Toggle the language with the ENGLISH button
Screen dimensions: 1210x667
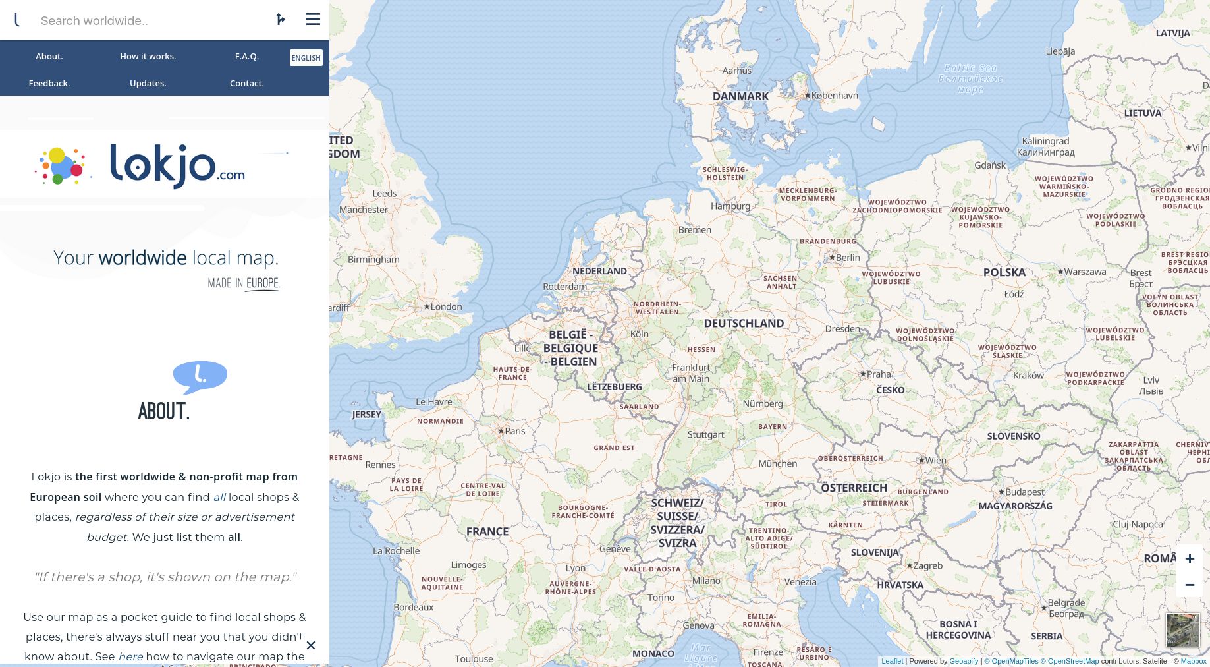(x=306, y=57)
